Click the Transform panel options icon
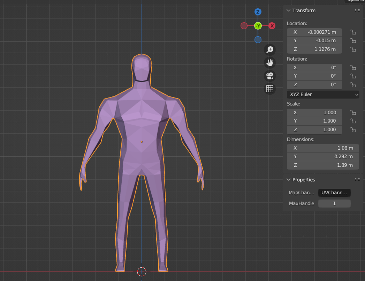Screen dimensions: 365x281 (x=358, y=10)
